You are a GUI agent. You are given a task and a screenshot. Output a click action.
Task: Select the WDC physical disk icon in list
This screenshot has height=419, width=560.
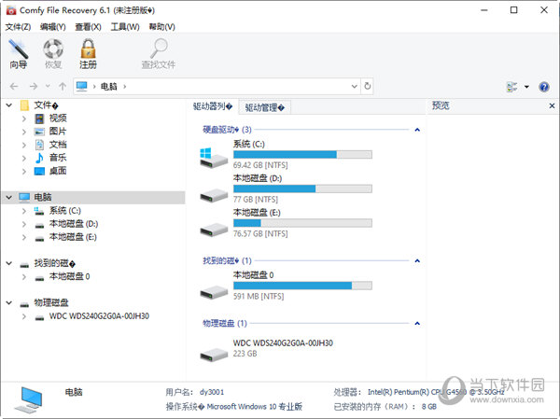coord(214,354)
